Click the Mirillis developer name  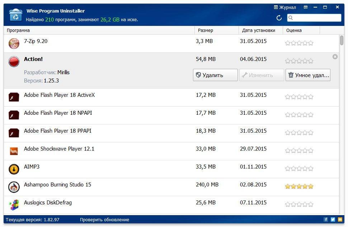point(64,72)
